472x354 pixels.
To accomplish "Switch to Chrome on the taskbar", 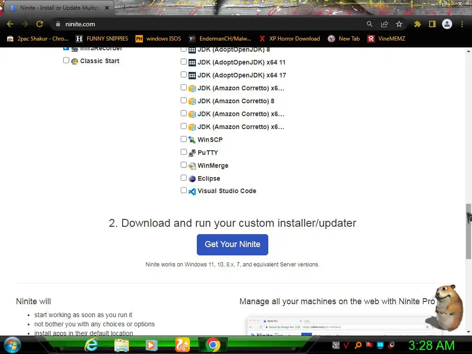I will tap(213, 345).
